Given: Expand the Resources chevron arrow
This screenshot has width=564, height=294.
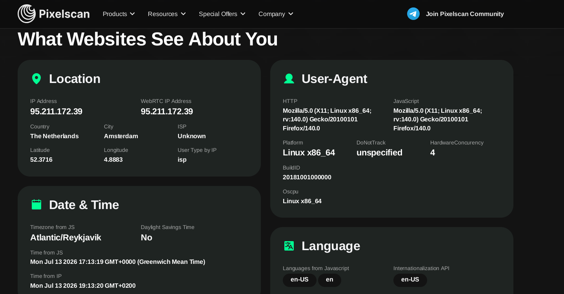Looking at the screenshot, I should pyautogui.click(x=183, y=14).
